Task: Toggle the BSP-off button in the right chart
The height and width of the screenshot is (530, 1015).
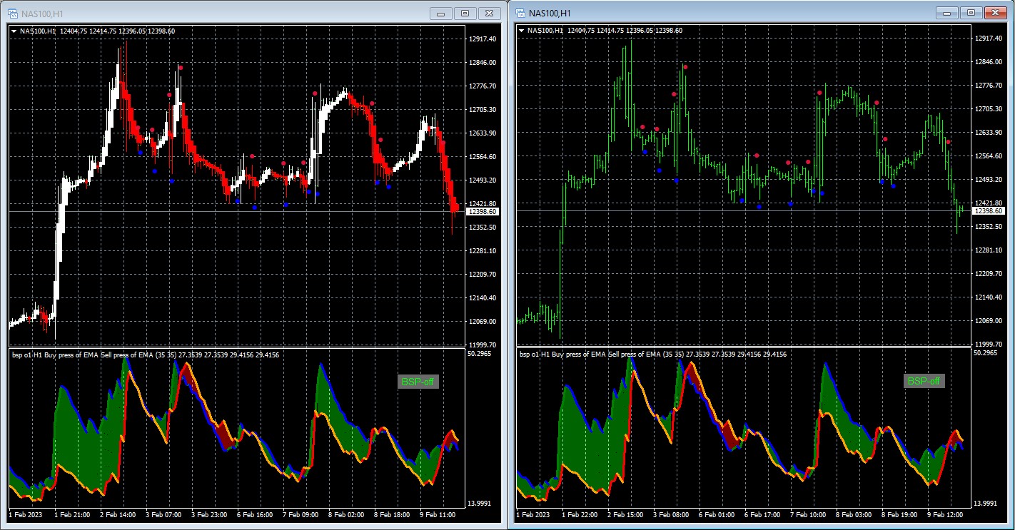Action: 924,382
